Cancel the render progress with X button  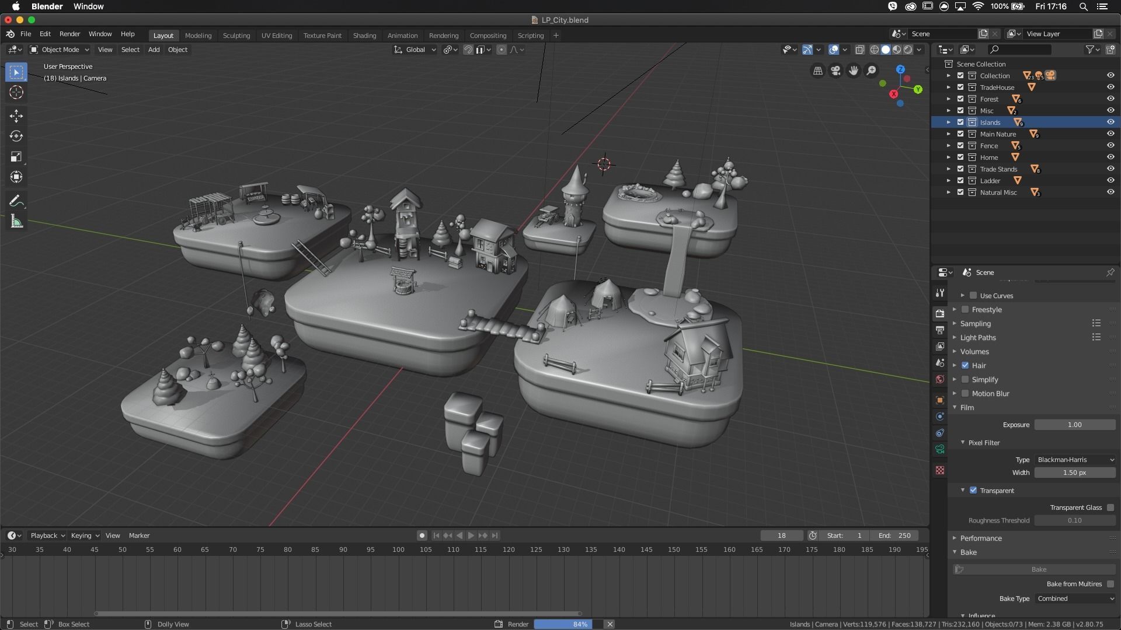[x=610, y=624]
